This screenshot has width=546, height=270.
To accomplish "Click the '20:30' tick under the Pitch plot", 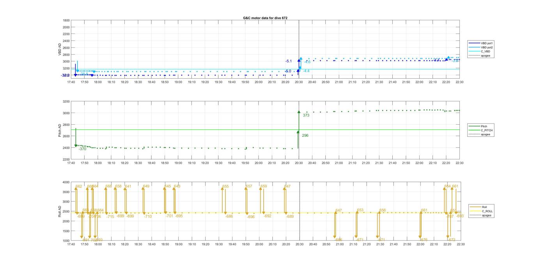I will 299,163.
